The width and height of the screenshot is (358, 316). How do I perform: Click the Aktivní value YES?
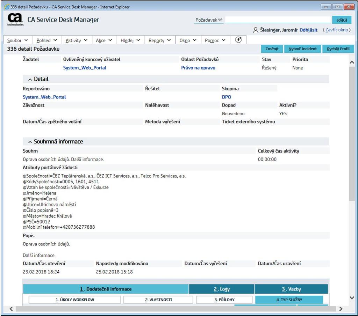tap(283, 113)
